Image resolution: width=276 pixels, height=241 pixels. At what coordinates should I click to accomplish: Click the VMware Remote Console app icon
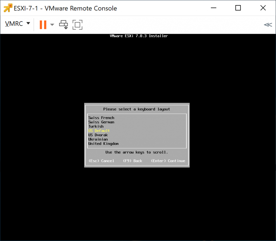click(x=8, y=8)
